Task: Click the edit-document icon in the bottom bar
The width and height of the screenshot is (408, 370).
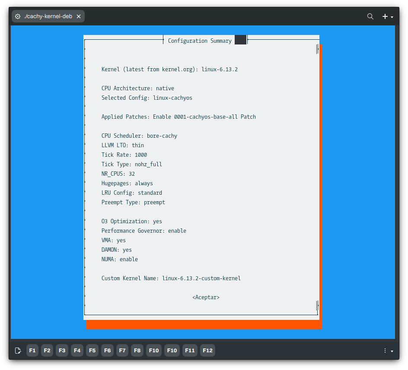Action: pyautogui.click(x=18, y=351)
